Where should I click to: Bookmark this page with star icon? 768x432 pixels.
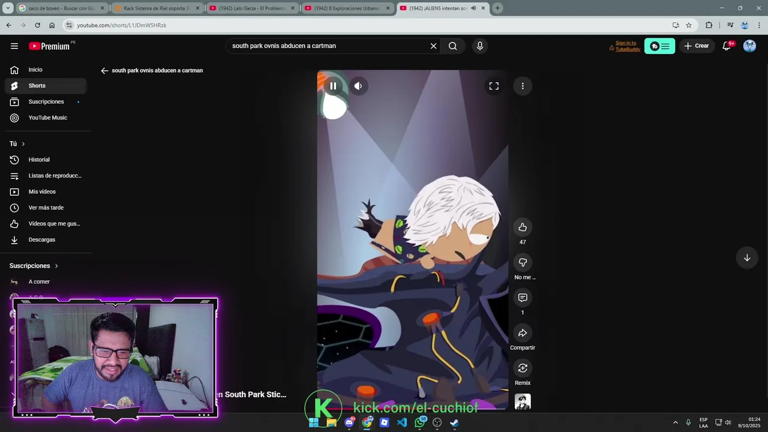(689, 25)
